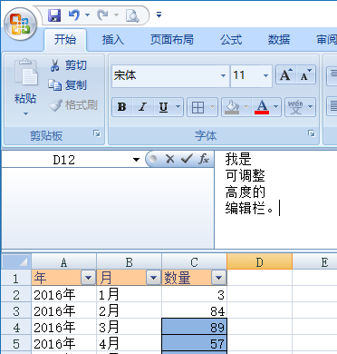Toggle bold formatting
The width and height of the screenshot is (337, 354).
[122, 107]
